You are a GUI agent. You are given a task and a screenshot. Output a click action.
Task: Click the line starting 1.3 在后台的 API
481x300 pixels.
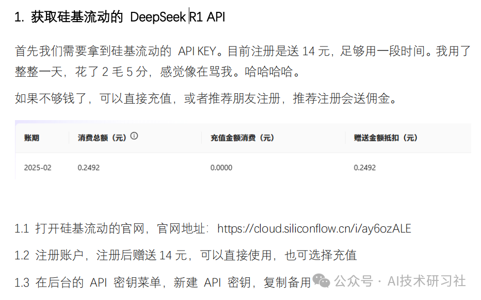click(x=163, y=282)
